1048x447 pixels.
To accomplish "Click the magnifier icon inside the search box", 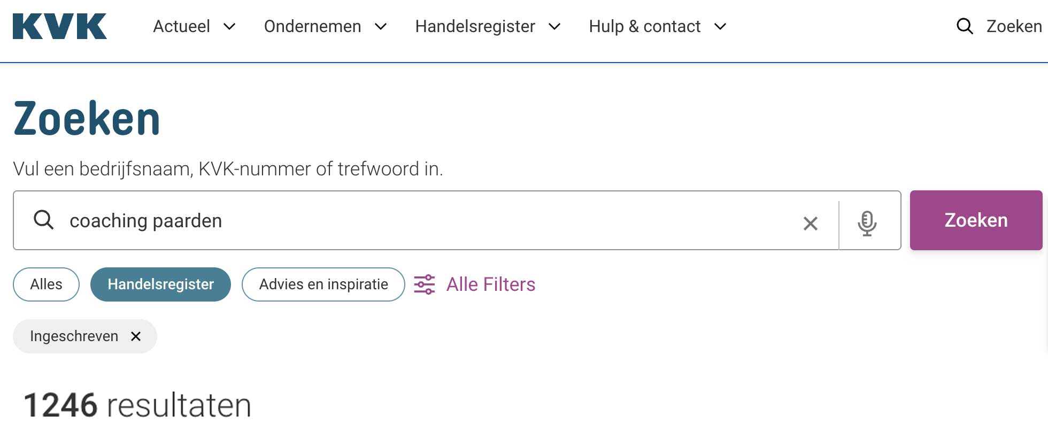I will click(43, 220).
